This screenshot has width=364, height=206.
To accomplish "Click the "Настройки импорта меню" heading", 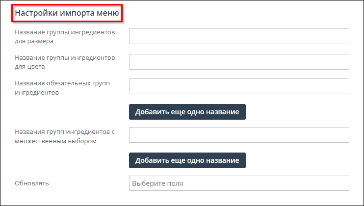I will tap(67, 13).
